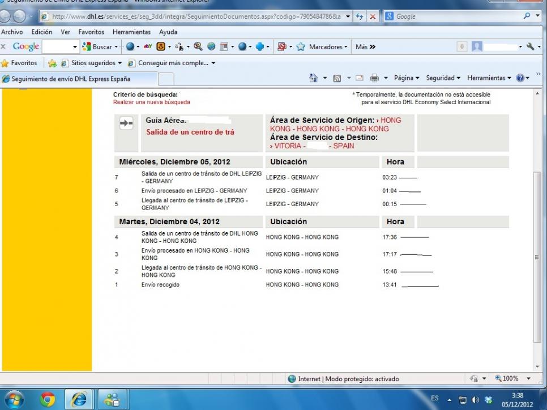Viewport: 547px width, 410px height.
Task: Click the Marcadores star icon
Action: coord(301,46)
